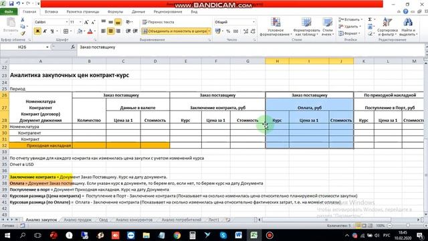The height and width of the screenshot is (241, 428).
Task: Align cell text left
Action: point(104,31)
